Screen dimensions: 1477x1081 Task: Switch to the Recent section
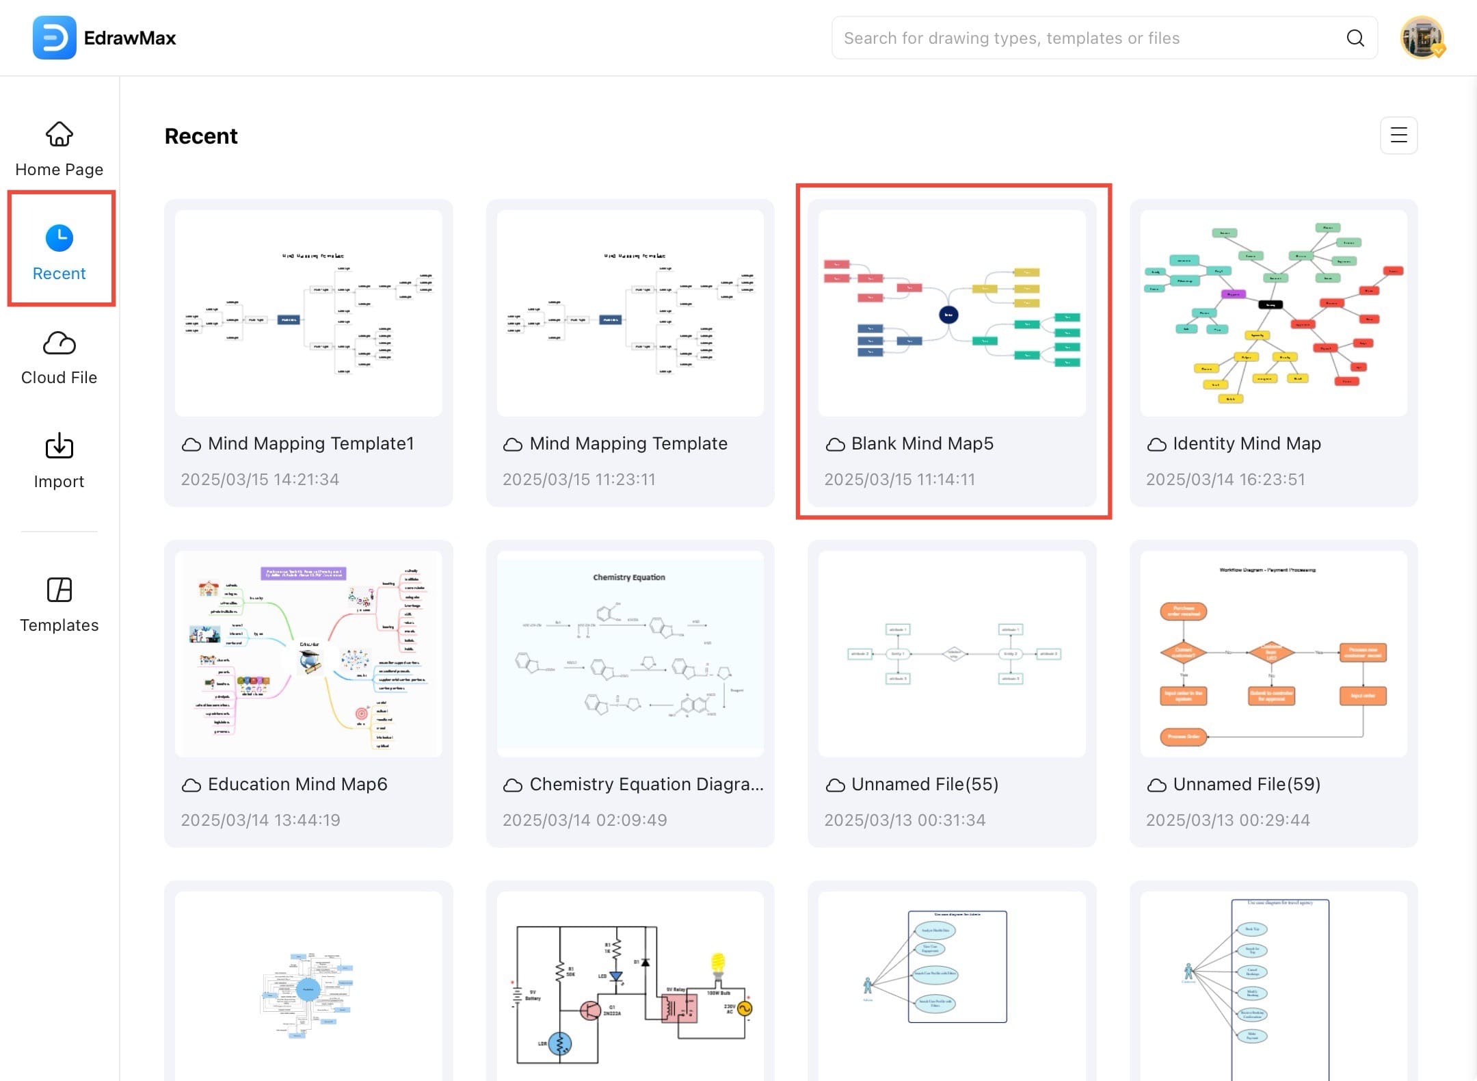(59, 273)
